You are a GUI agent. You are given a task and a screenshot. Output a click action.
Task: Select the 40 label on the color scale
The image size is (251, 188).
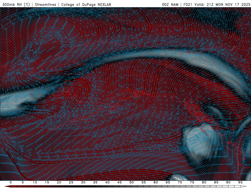pos(107,182)
